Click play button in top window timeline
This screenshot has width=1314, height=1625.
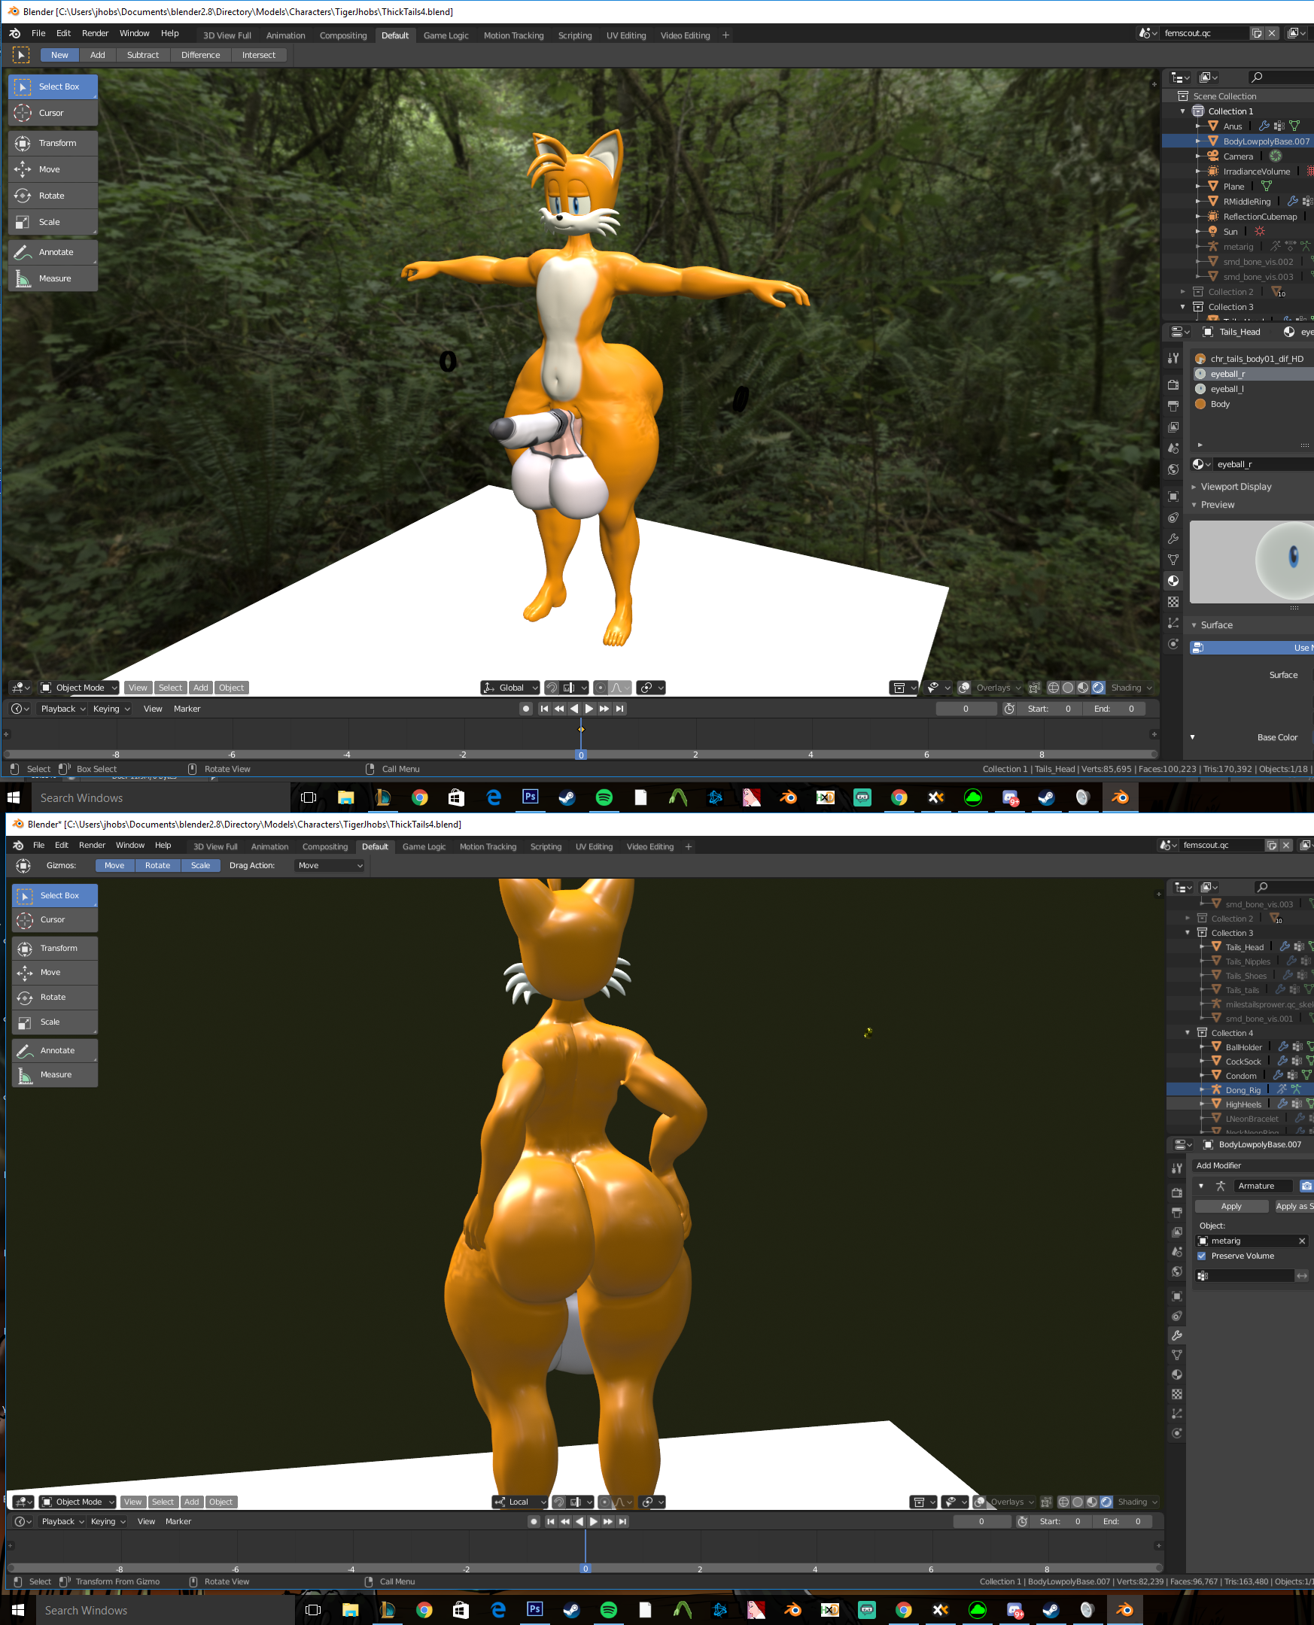(x=589, y=709)
